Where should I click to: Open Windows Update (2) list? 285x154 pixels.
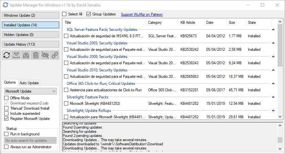(31, 15)
